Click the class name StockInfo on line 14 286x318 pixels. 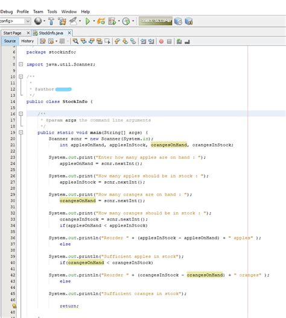75,101
